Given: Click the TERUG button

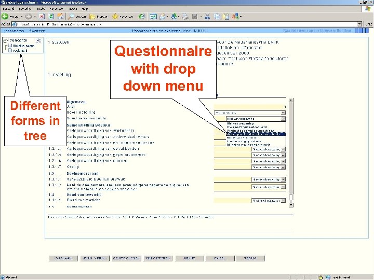Looking at the screenshot, I should point(250,258).
